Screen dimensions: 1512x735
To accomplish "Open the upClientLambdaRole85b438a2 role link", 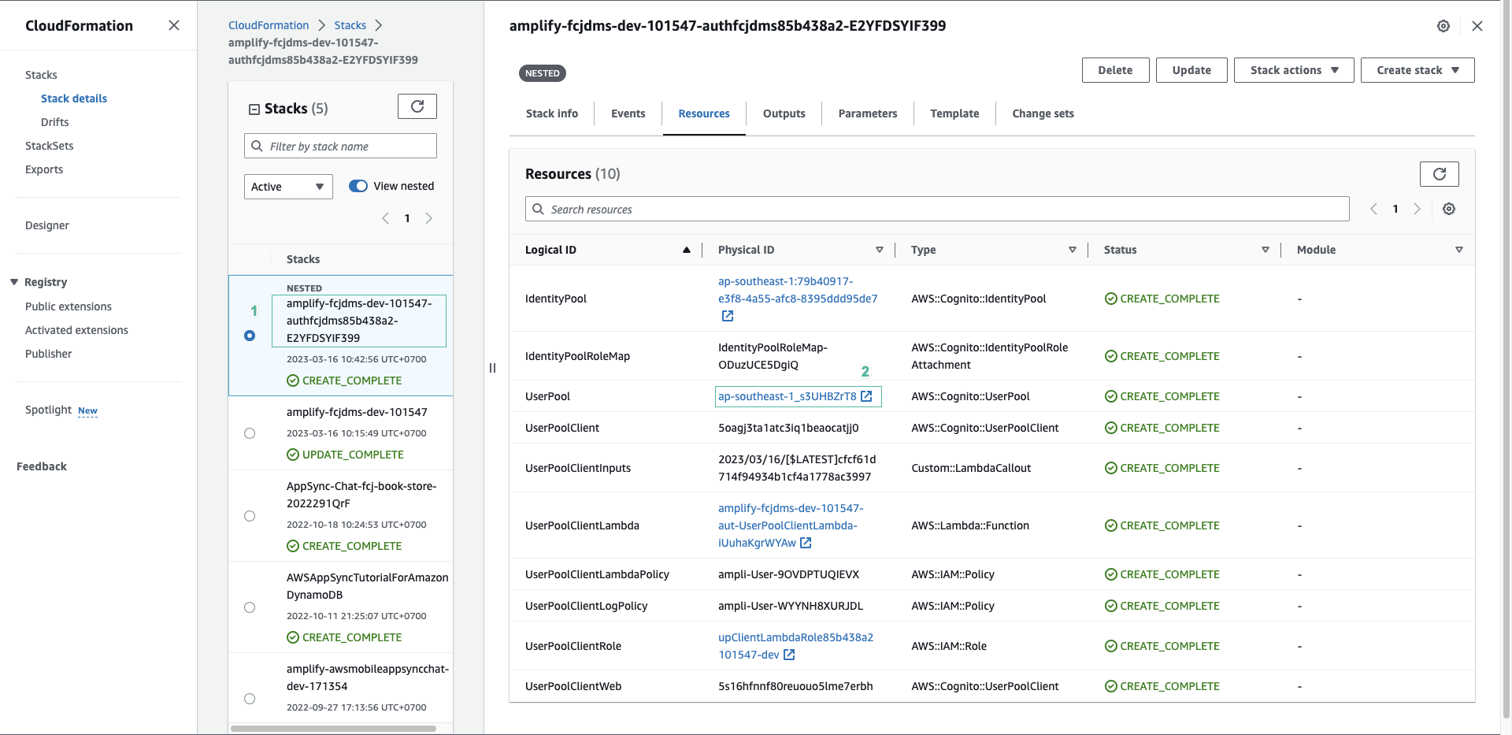I will pyautogui.click(x=795, y=646).
